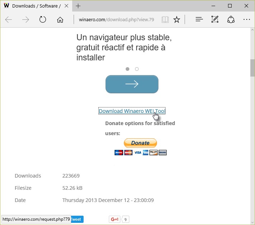Click the blue arrow ad button
This screenshot has width=255, height=225.
pos(132,84)
